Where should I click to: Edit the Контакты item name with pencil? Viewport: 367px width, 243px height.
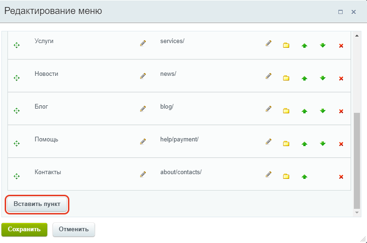(143, 174)
